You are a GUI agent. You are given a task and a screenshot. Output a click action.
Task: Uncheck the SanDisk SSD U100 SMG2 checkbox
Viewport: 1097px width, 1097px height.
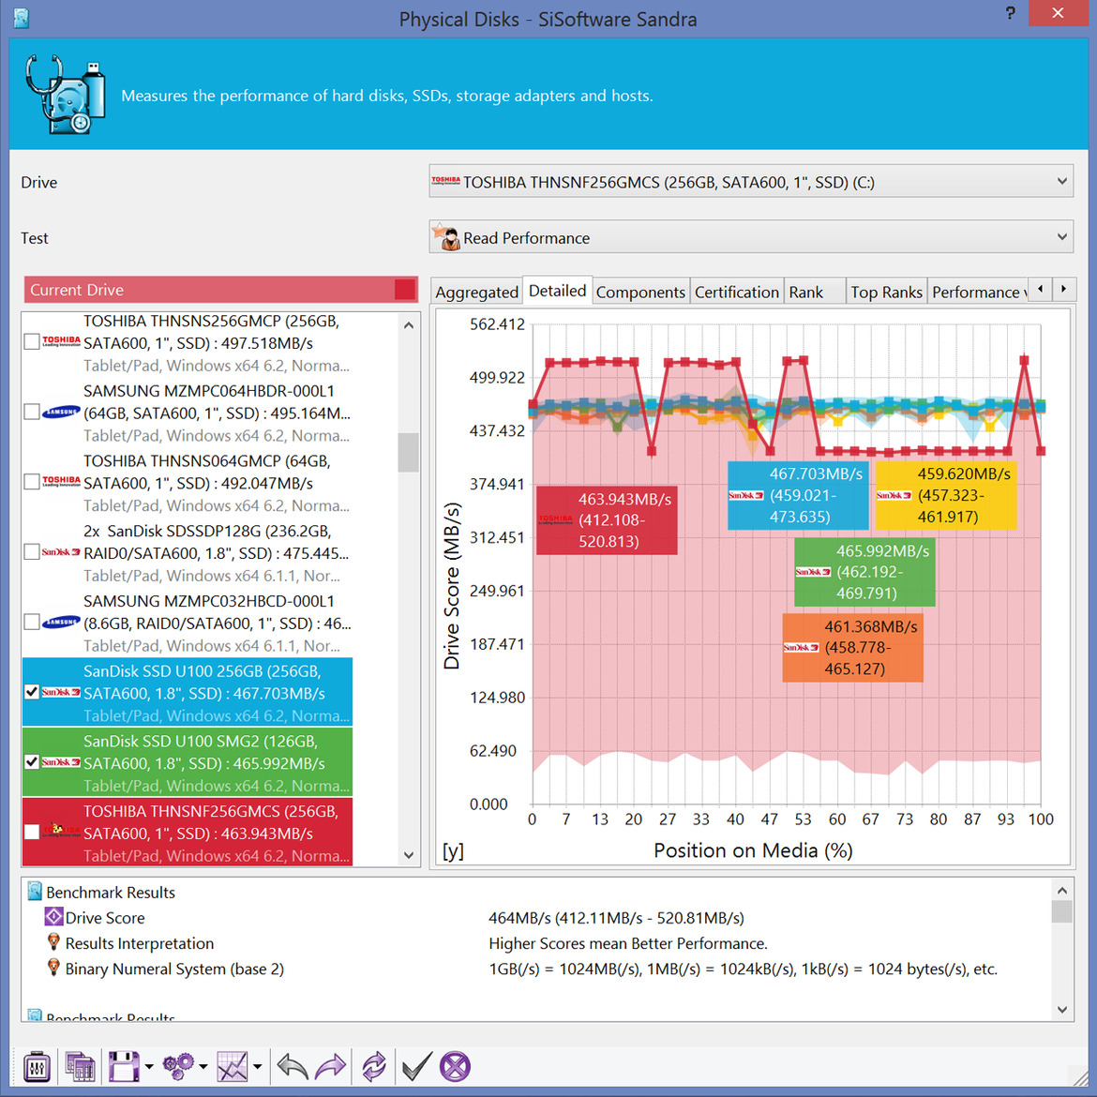32,762
